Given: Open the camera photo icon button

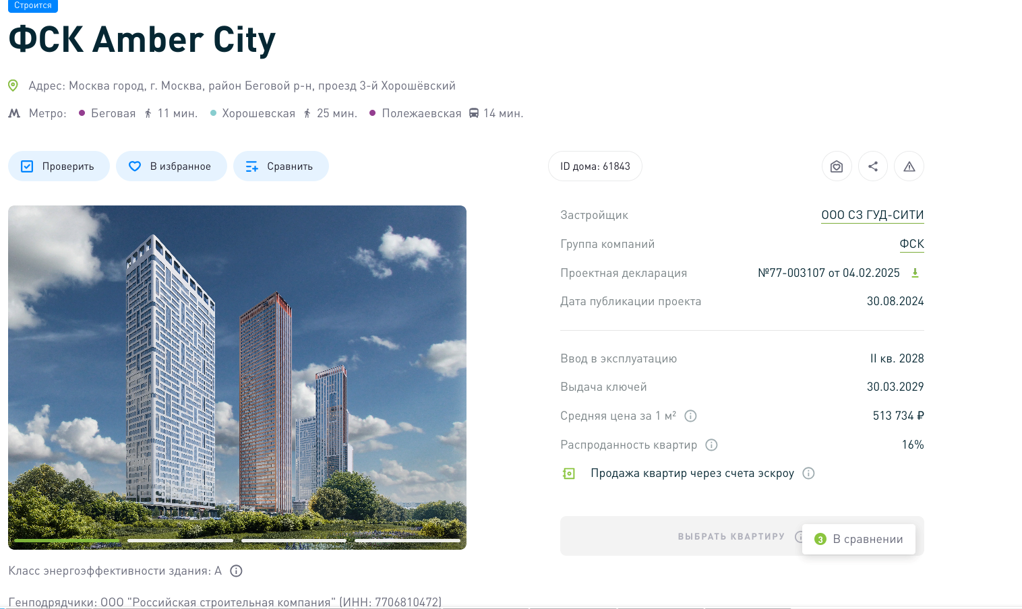Looking at the screenshot, I should 837,166.
